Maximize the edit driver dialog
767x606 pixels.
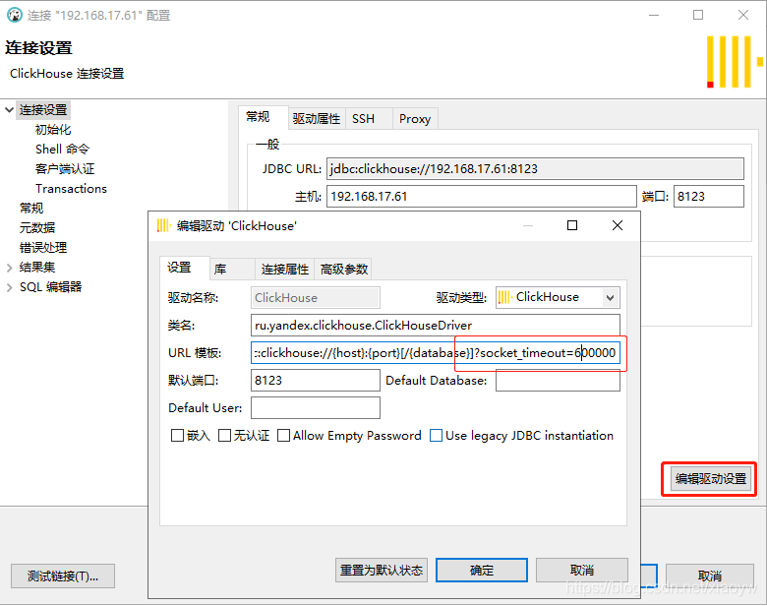click(572, 225)
